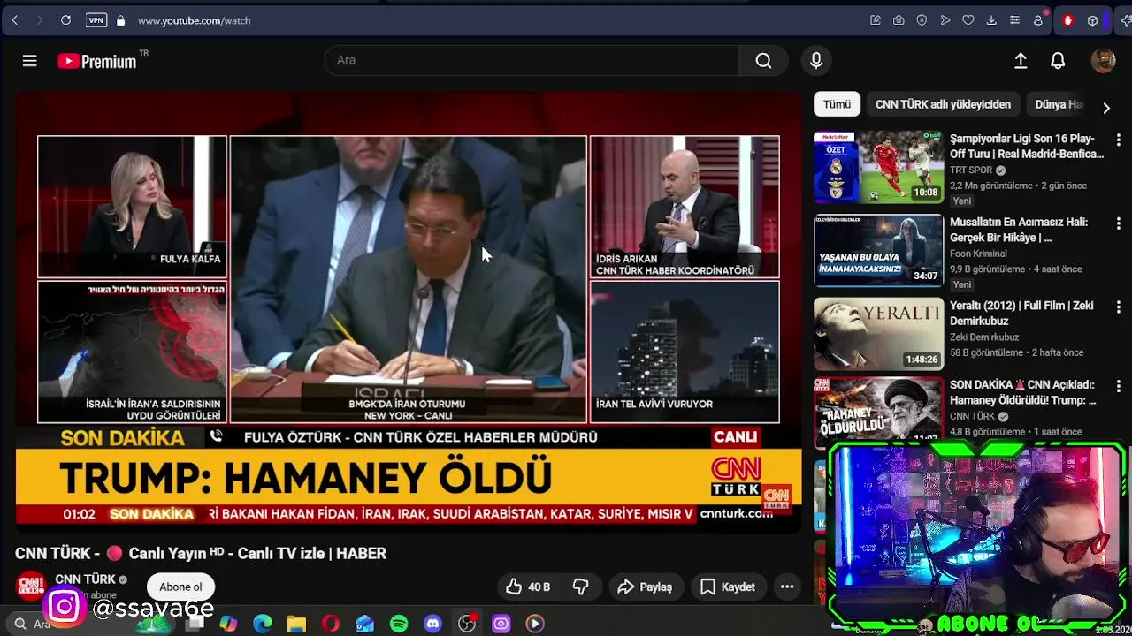Select 'CNN TÜRK adlı yükleyiciden' chip
1132x636 pixels.
coord(943,104)
